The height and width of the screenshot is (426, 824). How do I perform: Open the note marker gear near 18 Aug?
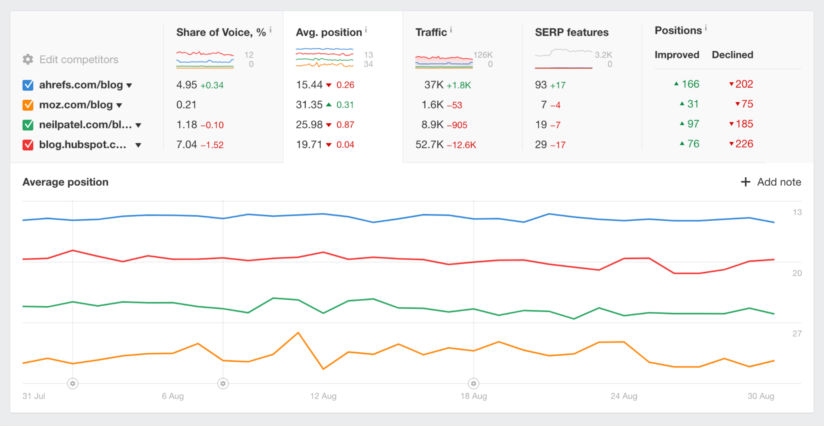click(473, 383)
